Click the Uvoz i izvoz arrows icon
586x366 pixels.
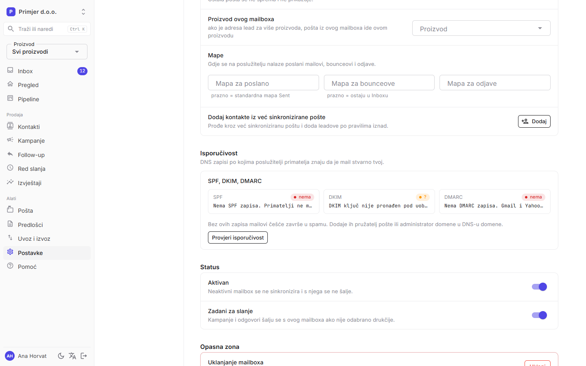pos(10,238)
